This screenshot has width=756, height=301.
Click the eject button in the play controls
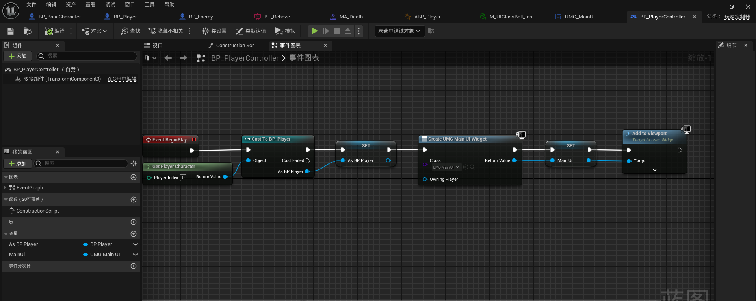pyautogui.click(x=348, y=31)
